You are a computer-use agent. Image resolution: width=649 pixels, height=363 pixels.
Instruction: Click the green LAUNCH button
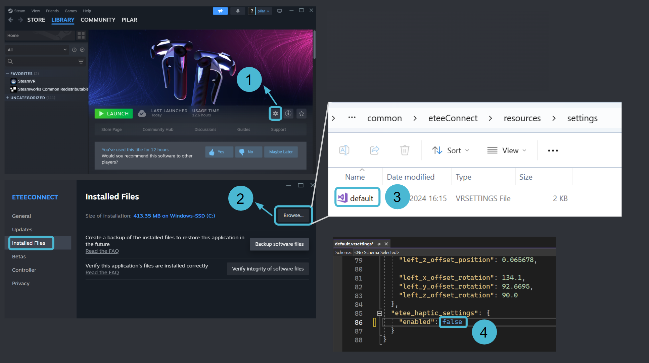114,114
